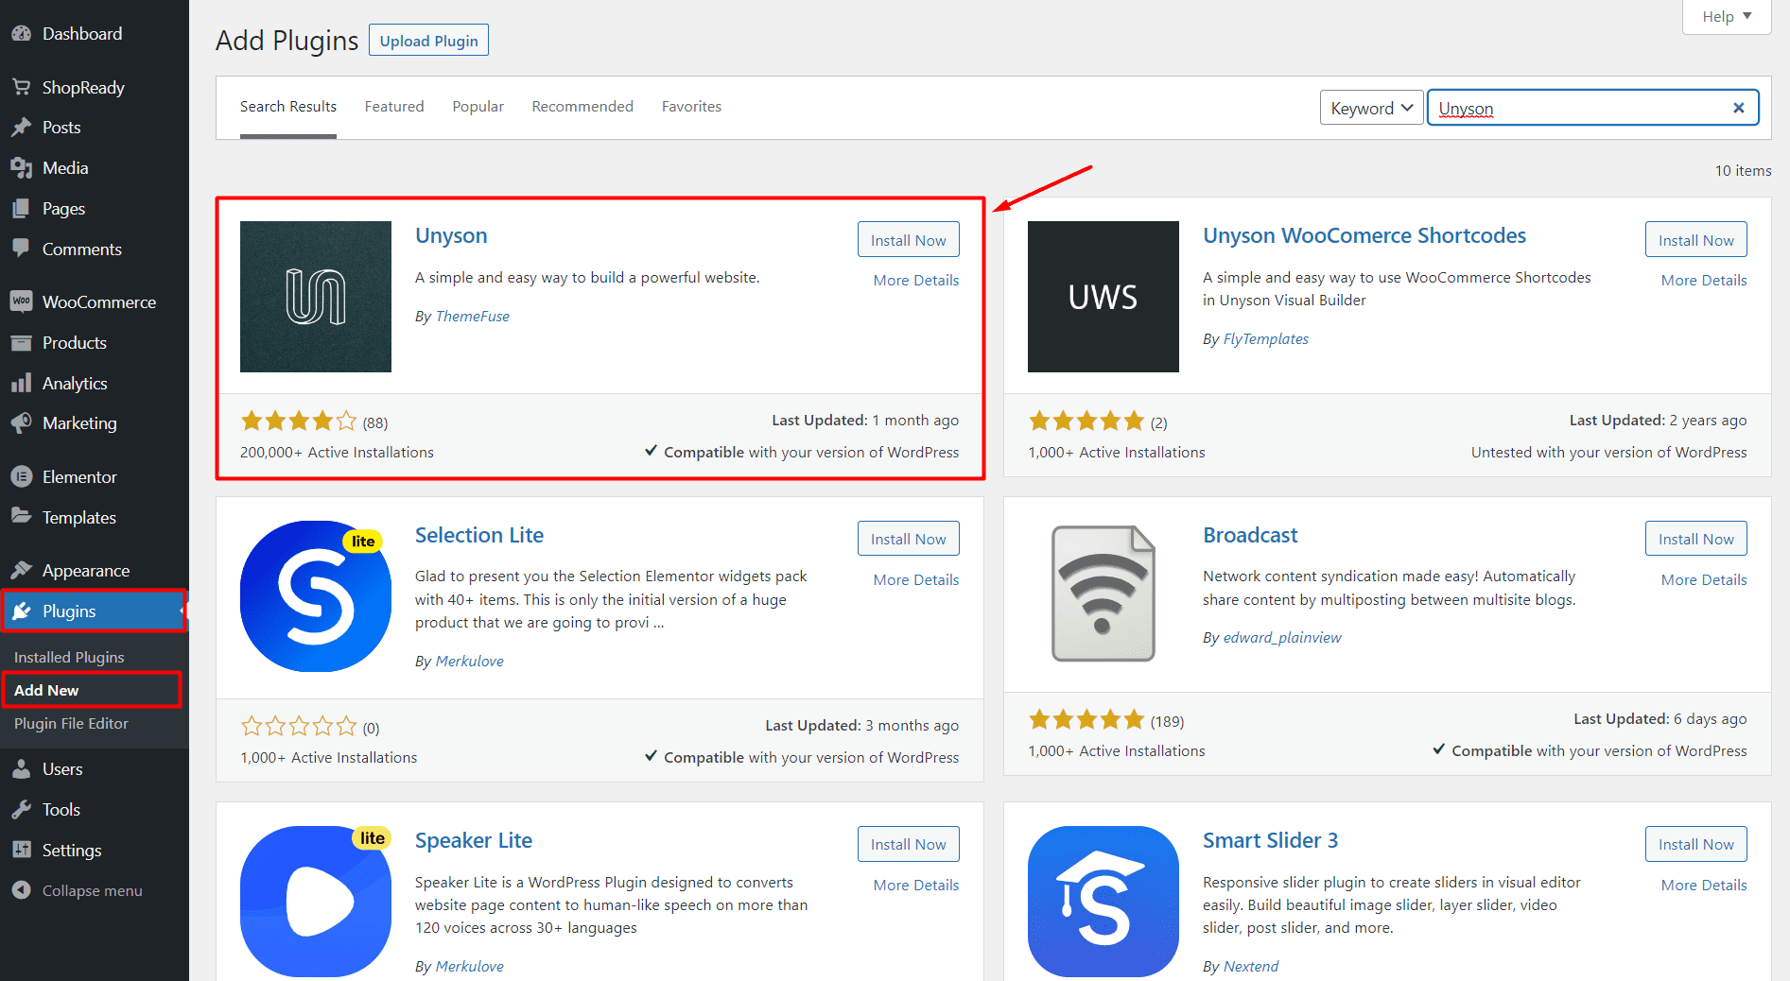Switch to the Featured plugins tab
The height and width of the screenshot is (981, 1790).
pyautogui.click(x=394, y=107)
